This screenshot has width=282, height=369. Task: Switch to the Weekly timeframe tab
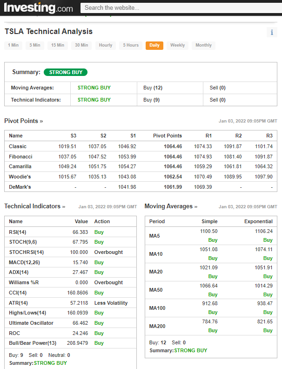click(x=177, y=45)
